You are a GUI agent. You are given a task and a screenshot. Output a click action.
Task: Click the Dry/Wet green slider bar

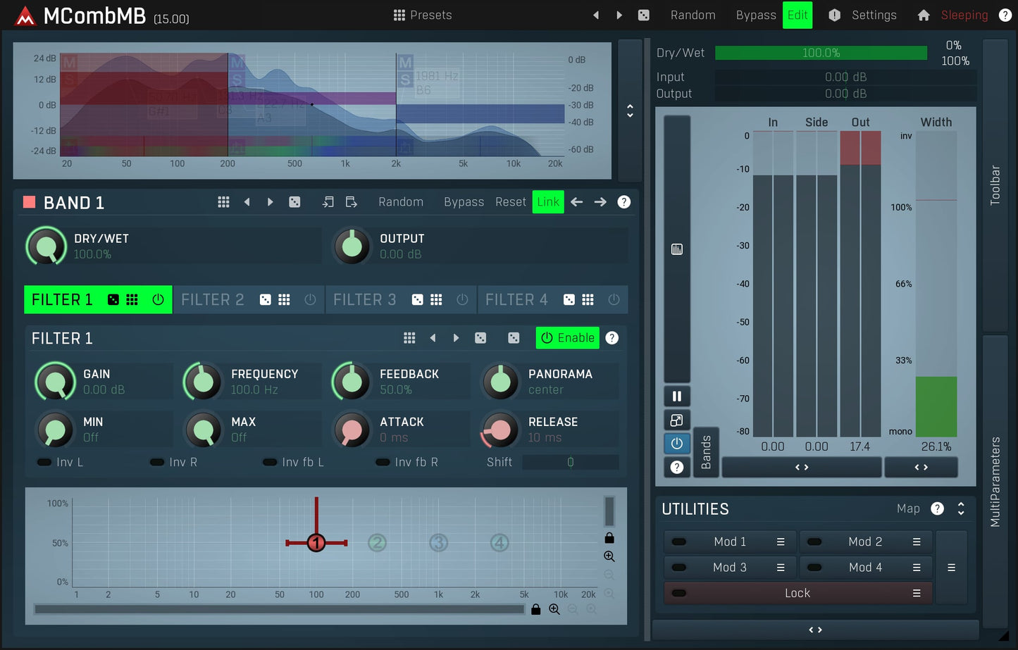[x=821, y=53]
